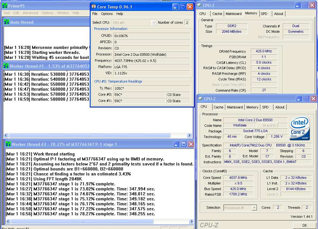Image resolution: width=318 pixels, height=229 pixels.
Task: Click right scroll arrow in Worker thread #2
Action: click(191, 222)
